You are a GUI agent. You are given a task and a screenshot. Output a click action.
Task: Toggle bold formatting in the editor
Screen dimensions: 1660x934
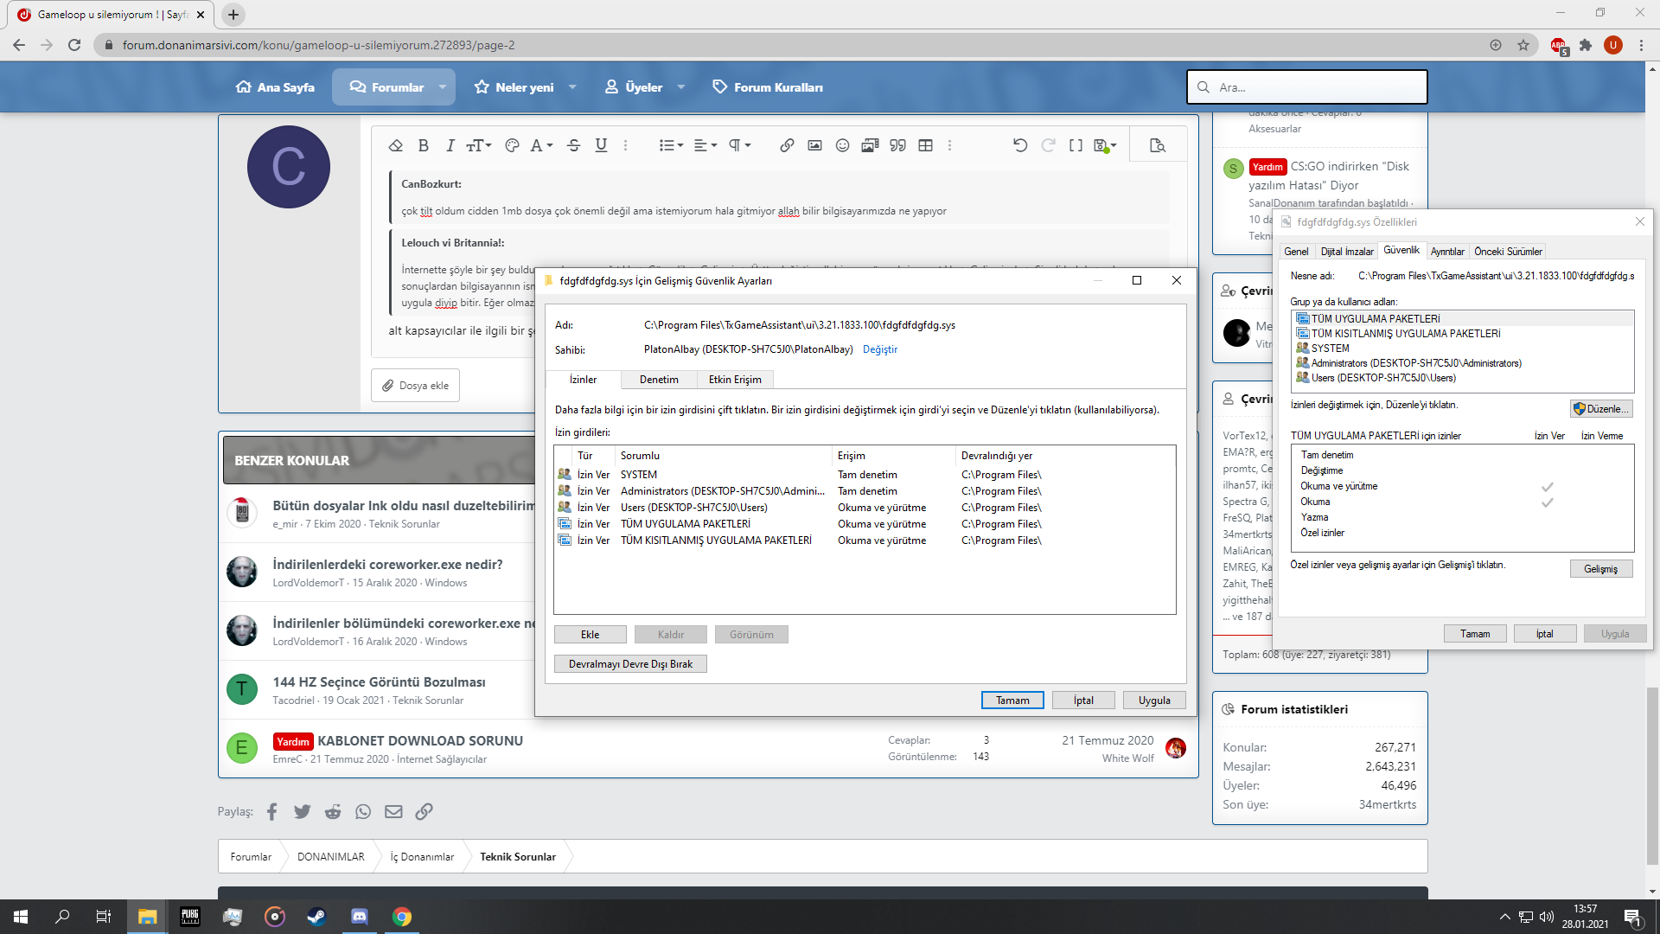point(424,145)
